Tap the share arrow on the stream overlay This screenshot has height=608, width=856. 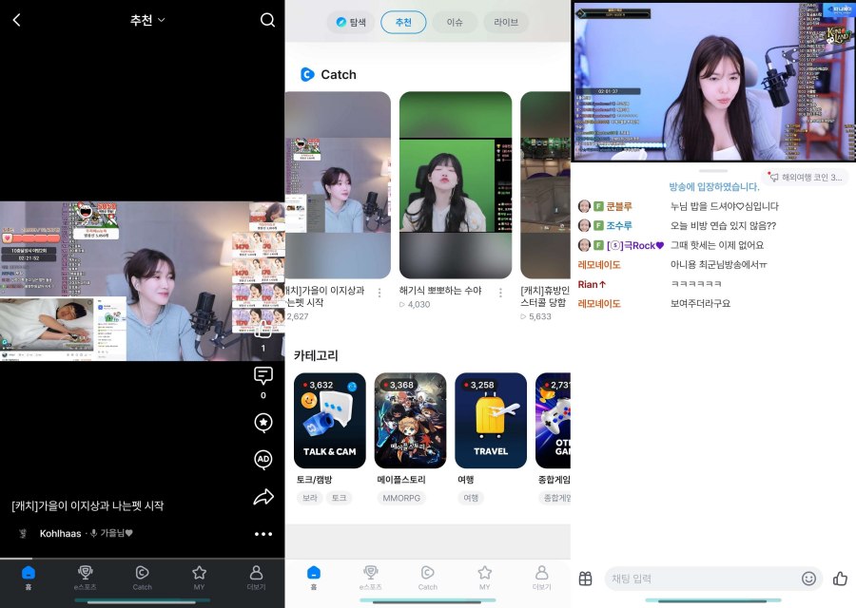click(264, 496)
